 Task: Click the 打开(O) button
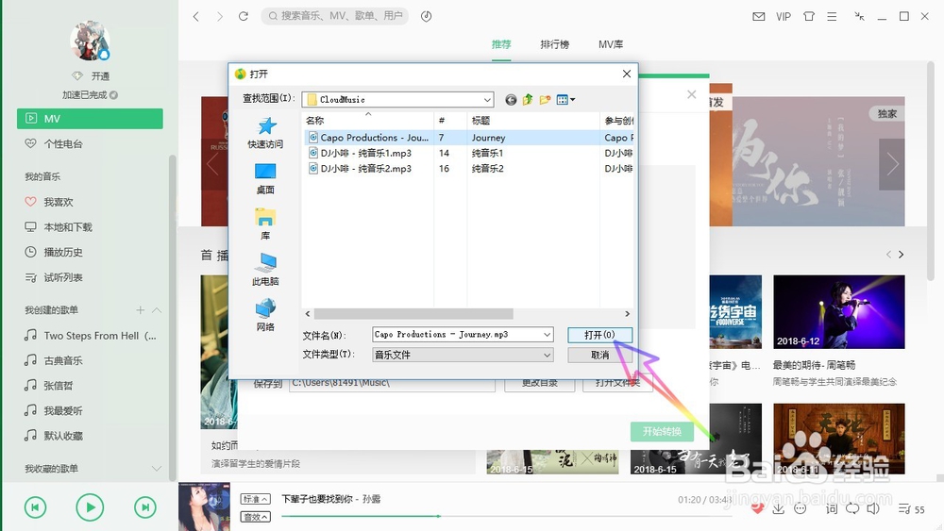[599, 335]
